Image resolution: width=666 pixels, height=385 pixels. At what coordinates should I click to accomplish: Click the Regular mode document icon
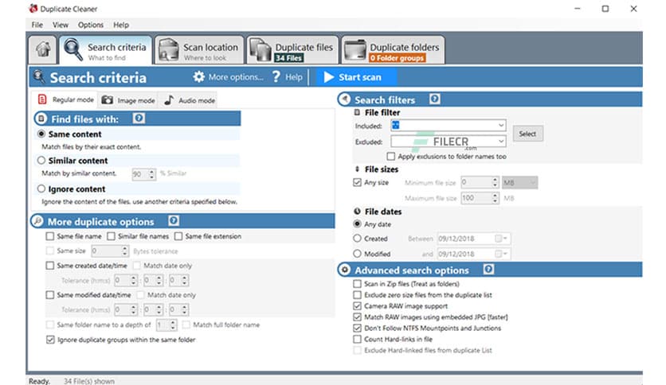pyautogui.click(x=42, y=99)
